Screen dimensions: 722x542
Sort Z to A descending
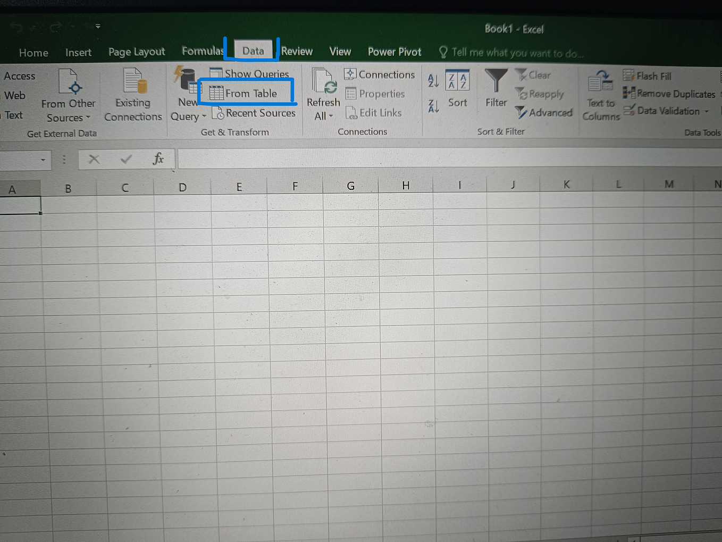tap(433, 106)
